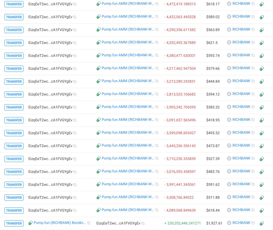Click TRANSFER badge in the $1,927.61 row
The image size is (273, 230).
tap(14, 223)
